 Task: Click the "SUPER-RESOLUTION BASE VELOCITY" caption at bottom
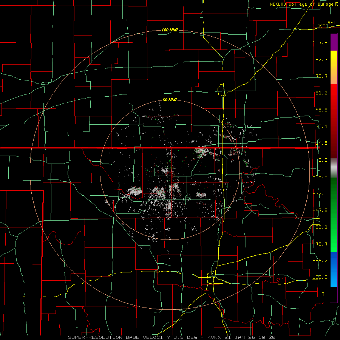[119, 337]
